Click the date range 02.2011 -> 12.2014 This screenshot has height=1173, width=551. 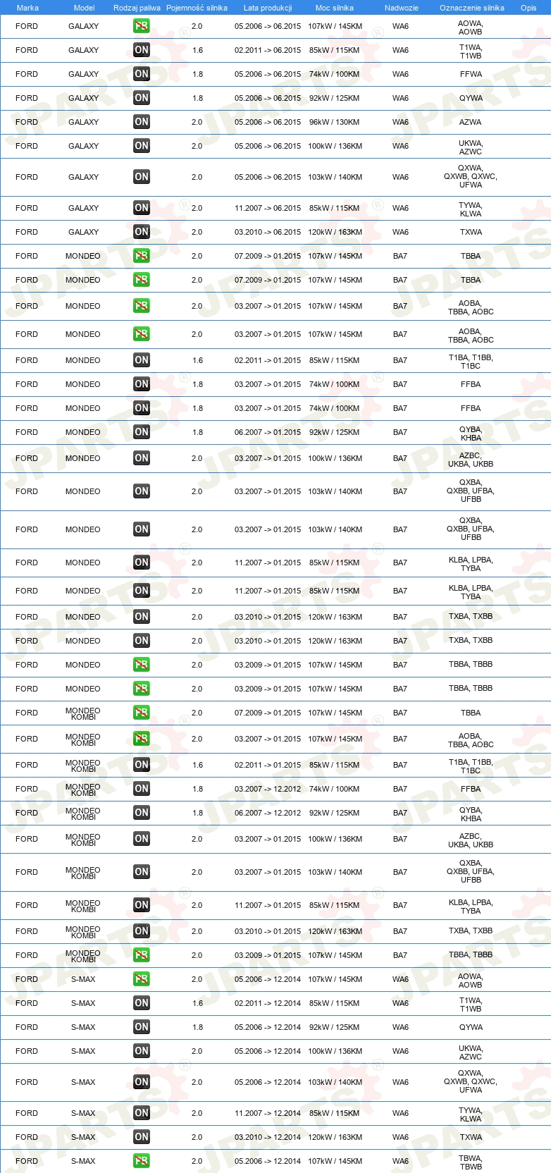(x=268, y=1003)
